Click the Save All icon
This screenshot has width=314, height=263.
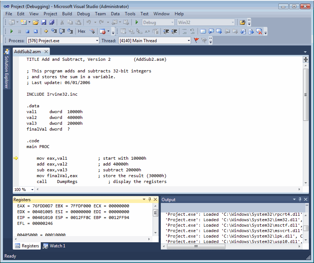[x=52, y=22]
